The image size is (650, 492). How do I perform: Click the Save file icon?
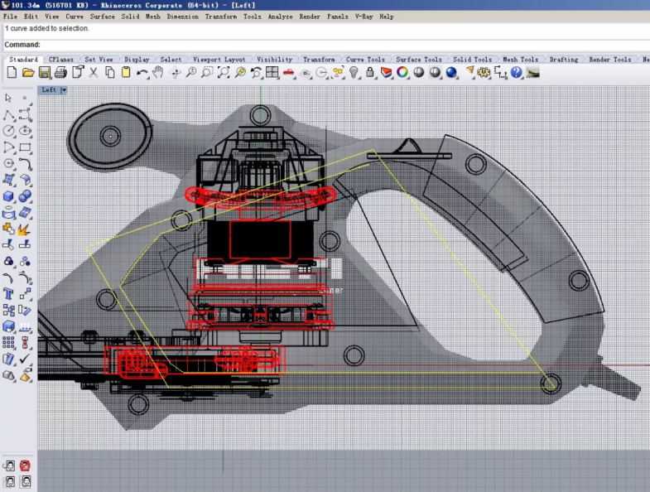click(x=44, y=73)
